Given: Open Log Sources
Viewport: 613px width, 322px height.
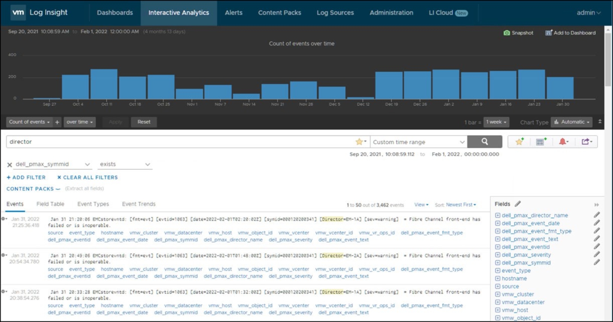Looking at the screenshot, I should click(335, 13).
